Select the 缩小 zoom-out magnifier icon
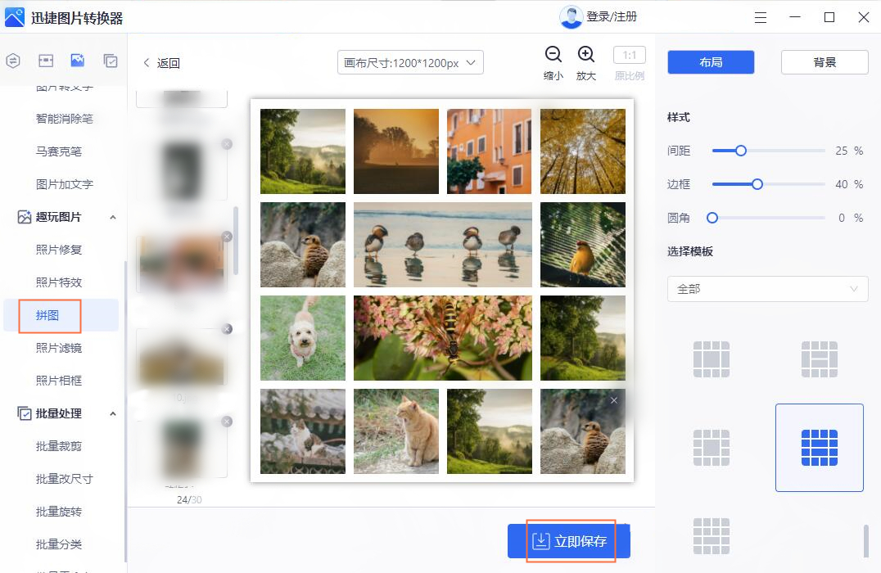 tap(553, 56)
